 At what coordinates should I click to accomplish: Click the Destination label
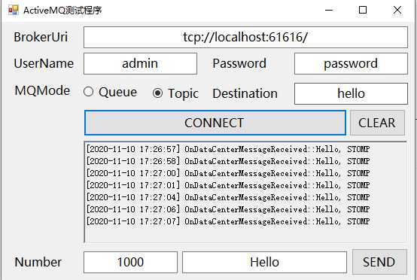(245, 93)
